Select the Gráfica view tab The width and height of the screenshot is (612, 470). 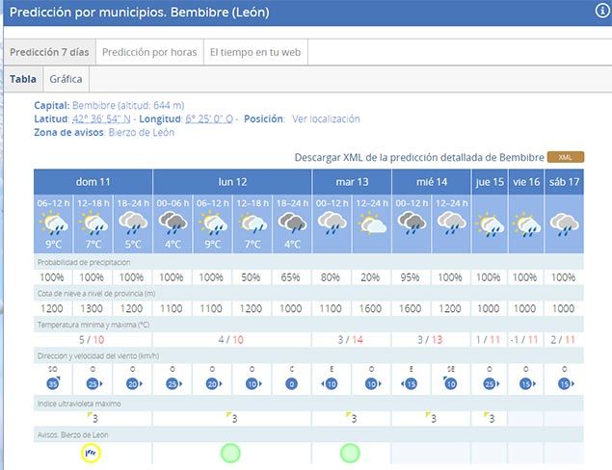66,79
